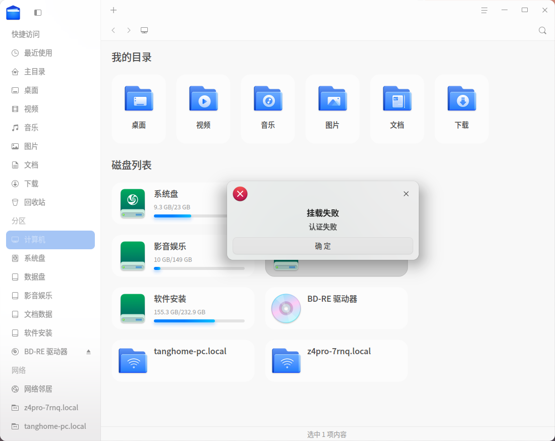555x441 pixels.
Task: Confirm the error with 确定 button
Action: [x=323, y=246]
